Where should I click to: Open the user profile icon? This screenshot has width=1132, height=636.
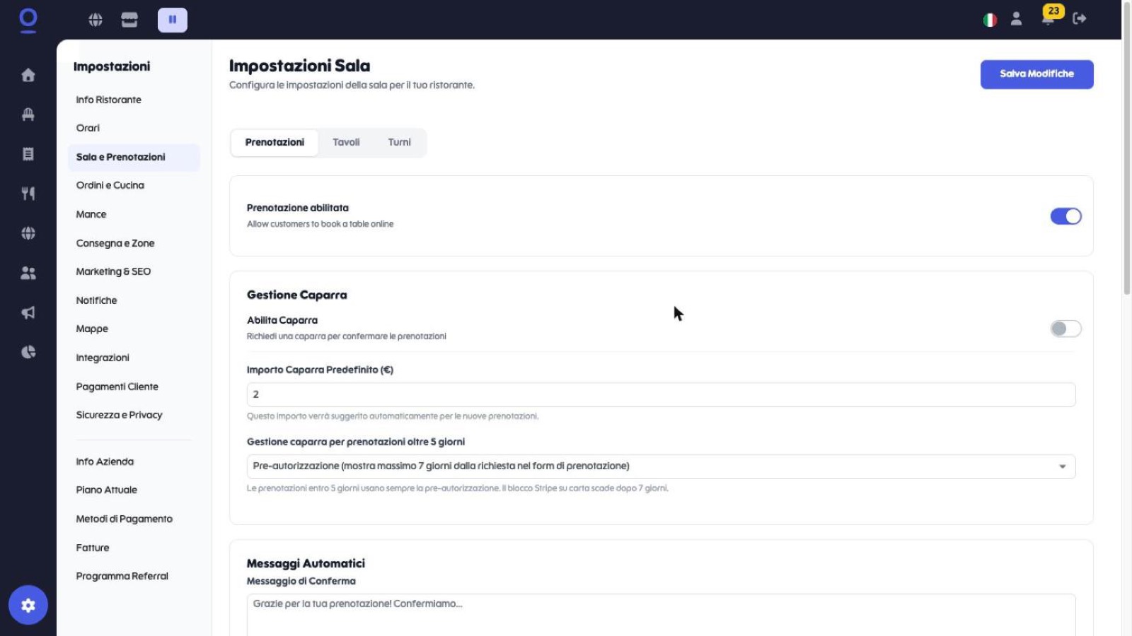point(1016,19)
